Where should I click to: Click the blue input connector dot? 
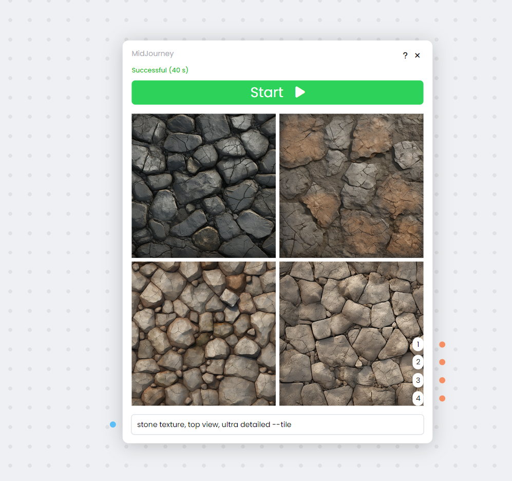[x=113, y=424]
